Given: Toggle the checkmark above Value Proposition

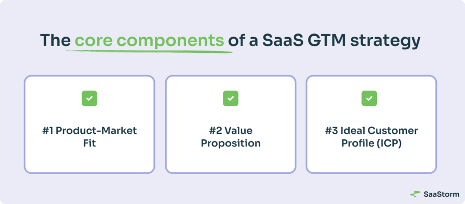Looking at the screenshot, I should (x=230, y=99).
